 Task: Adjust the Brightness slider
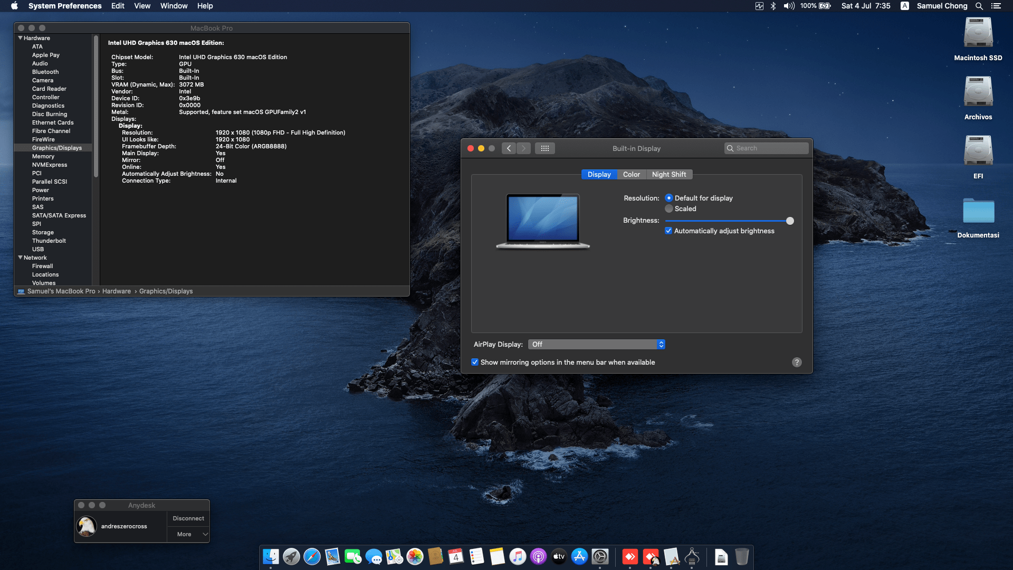click(x=790, y=221)
